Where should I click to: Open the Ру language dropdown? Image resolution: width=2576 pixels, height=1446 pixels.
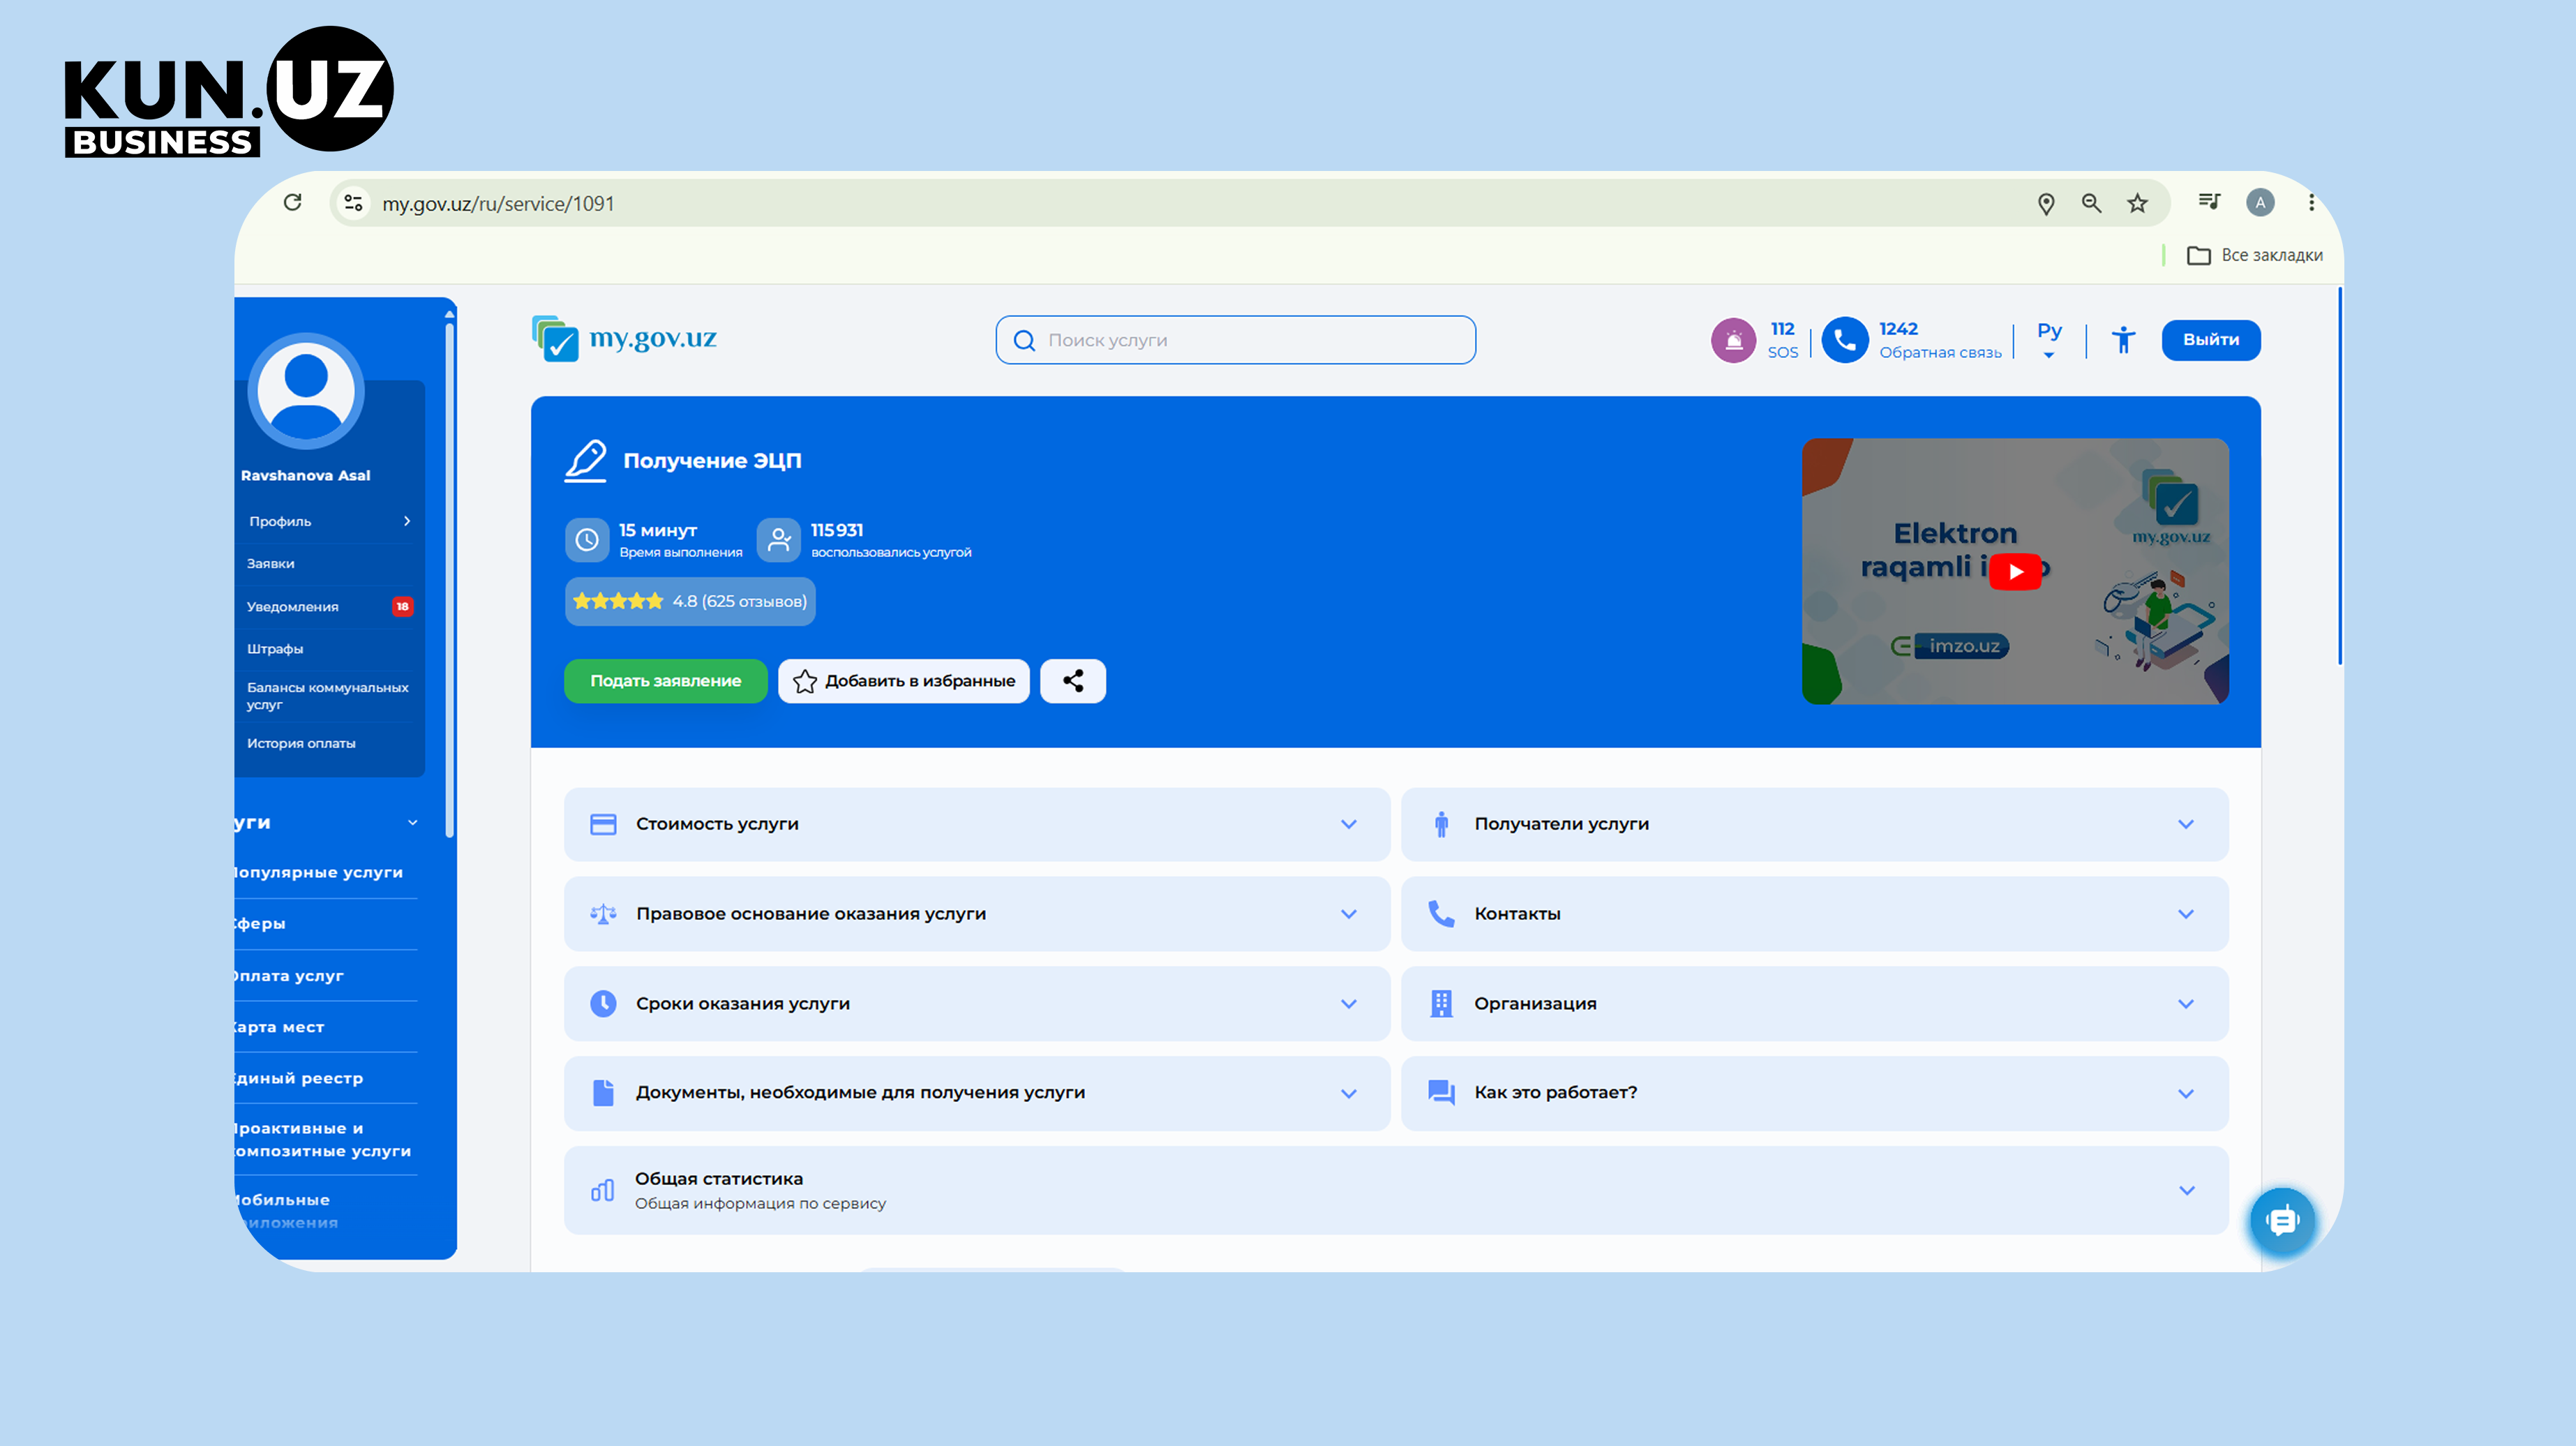coord(2049,340)
